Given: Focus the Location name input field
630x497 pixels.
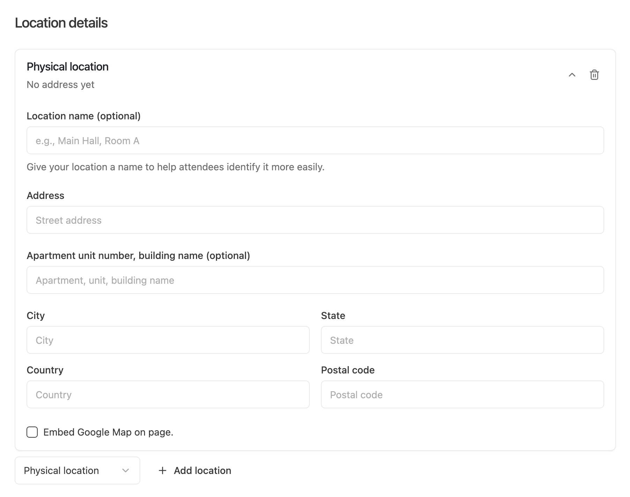Looking at the screenshot, I should (315, 140).
